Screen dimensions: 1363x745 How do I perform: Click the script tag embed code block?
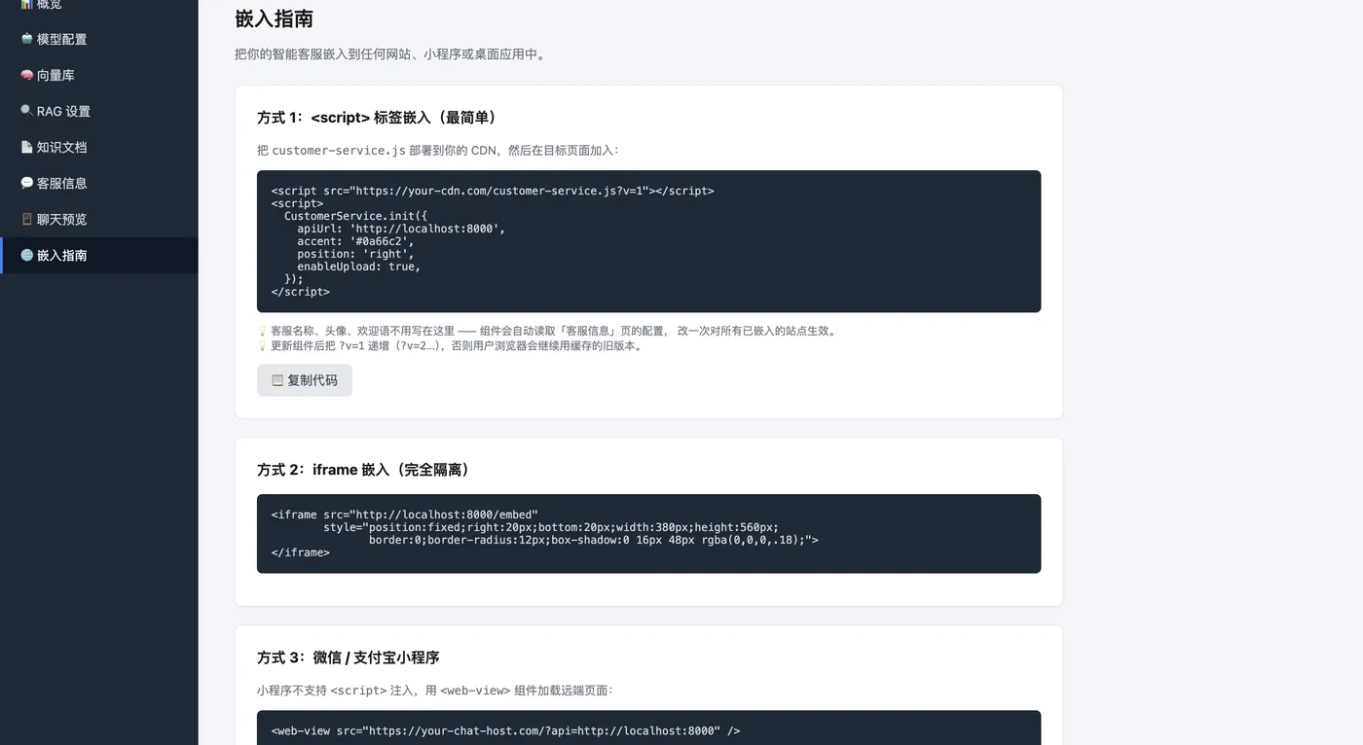pos(648,241)
